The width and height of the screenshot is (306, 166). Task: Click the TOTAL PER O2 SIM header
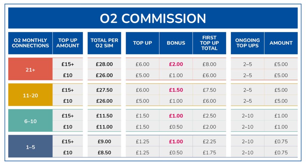pyautogui.click(x=104, y=43)
